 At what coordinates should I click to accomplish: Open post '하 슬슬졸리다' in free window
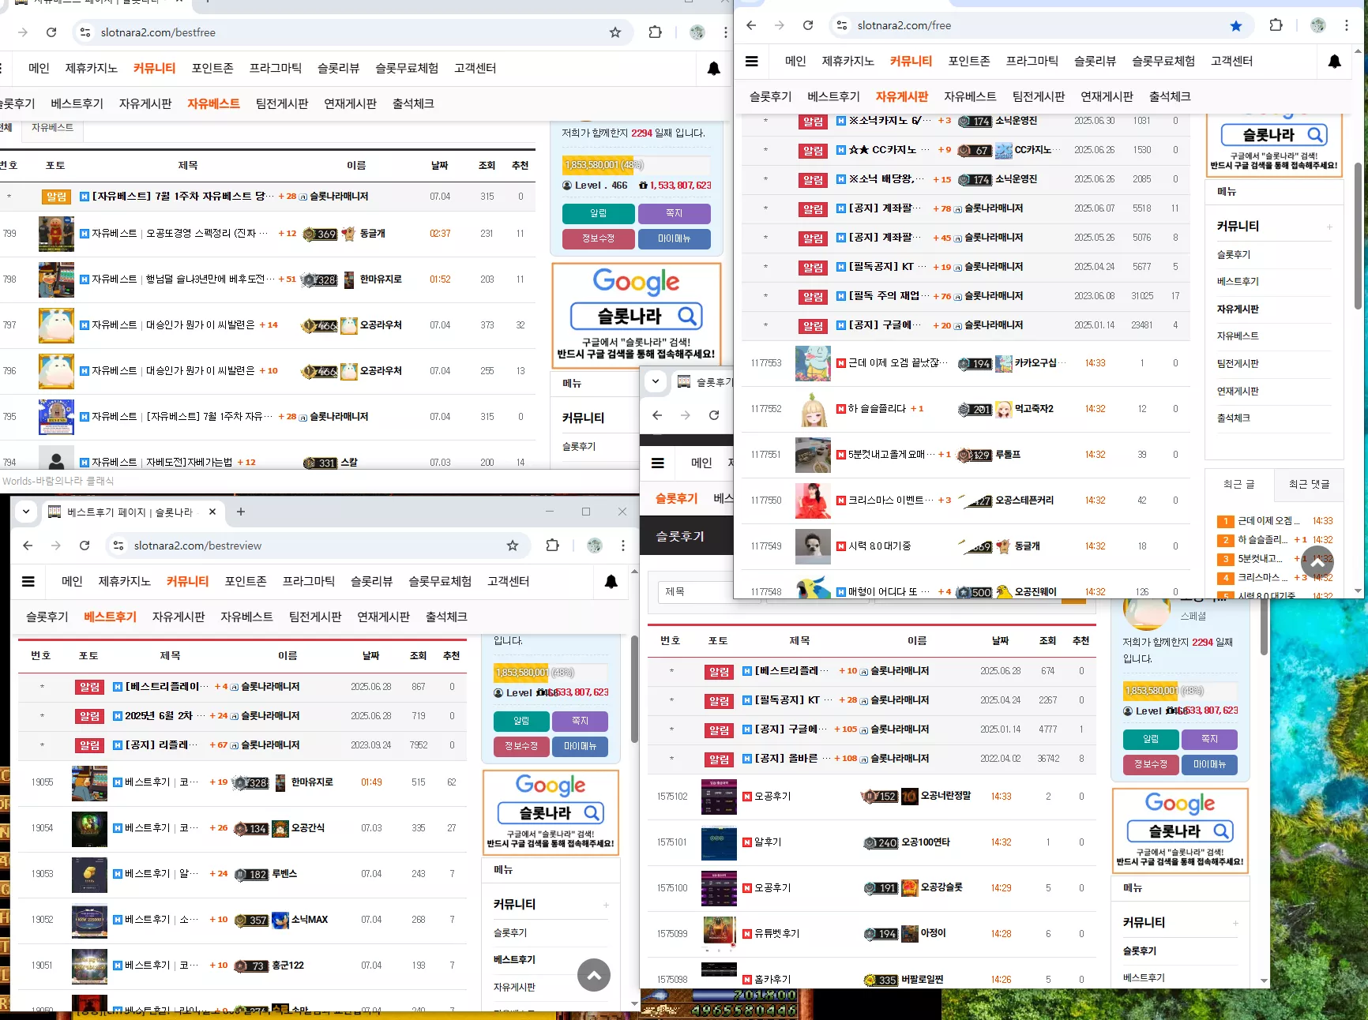(x=877, y=409)
